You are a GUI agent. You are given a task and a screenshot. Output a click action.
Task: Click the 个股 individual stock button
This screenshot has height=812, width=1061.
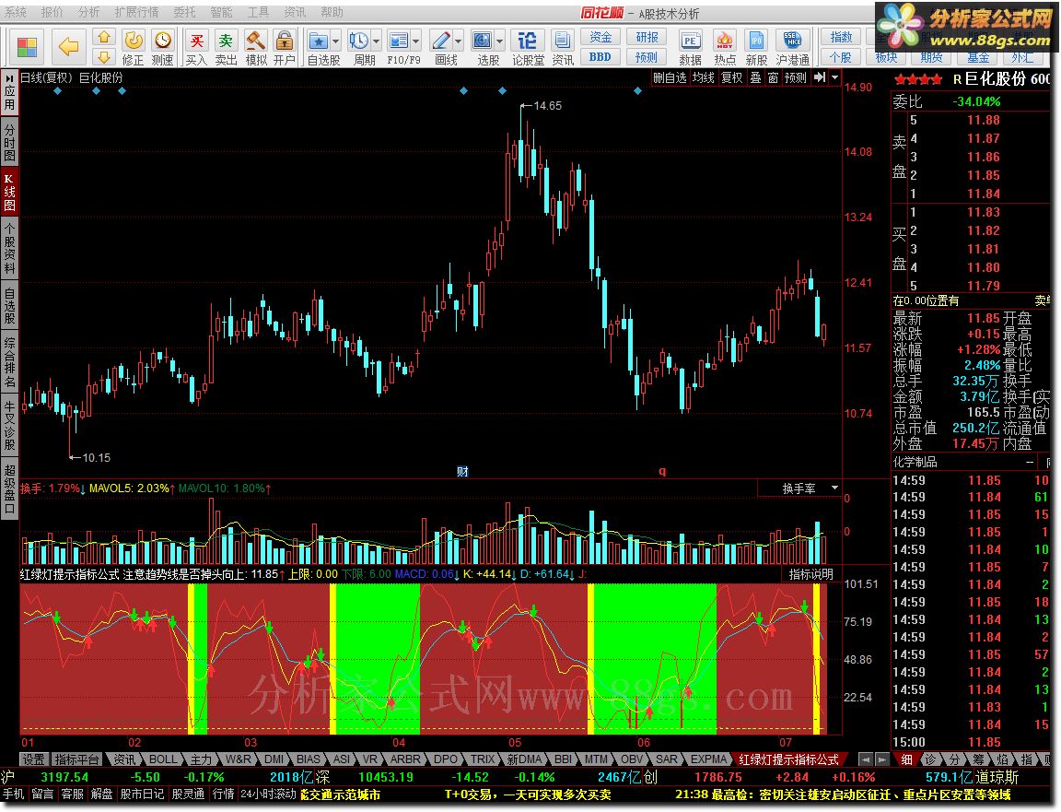tap(841, 57)
